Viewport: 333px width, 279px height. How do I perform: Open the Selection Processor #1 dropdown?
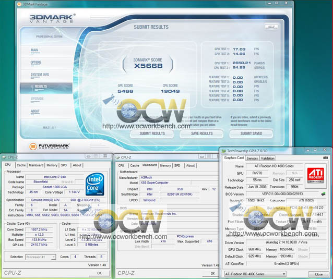(41, 257)
